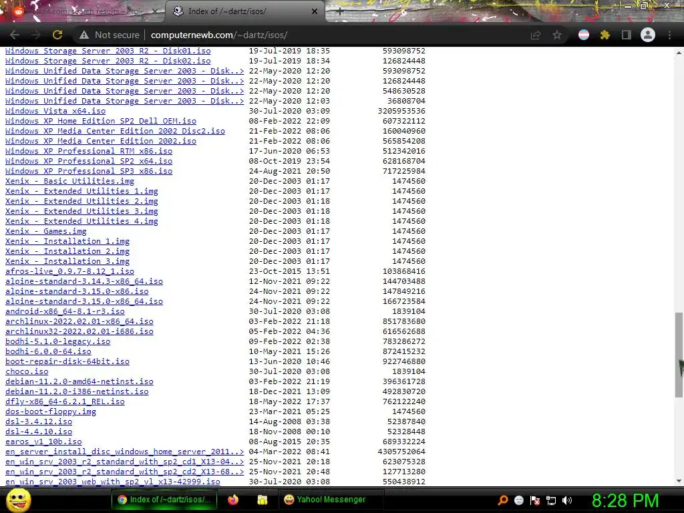The image size is (684, 513).
Task: Click the vertical scrollbar thumb
Action: coord(679,355)
